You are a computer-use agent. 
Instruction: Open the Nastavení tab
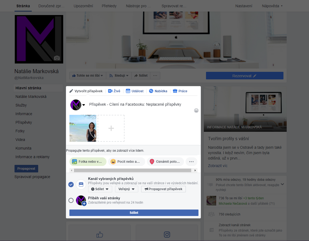click(x=244, y=6)
